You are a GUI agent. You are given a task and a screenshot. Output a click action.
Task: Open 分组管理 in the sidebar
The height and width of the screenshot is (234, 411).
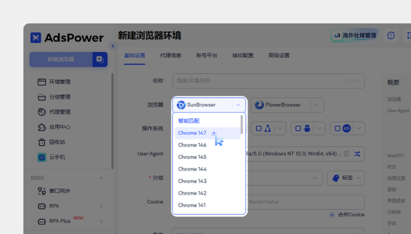(x=54, y=97)
